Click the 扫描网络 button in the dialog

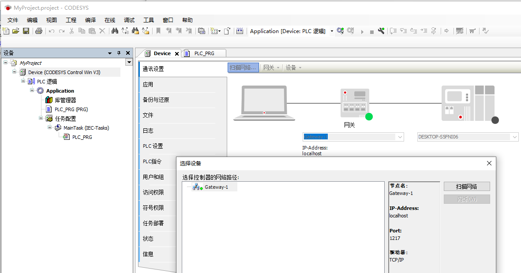466,186
